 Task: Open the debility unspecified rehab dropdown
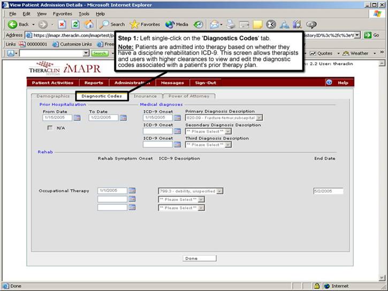click(220, 191)
